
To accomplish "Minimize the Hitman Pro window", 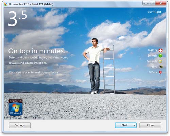I will point(146,4).
